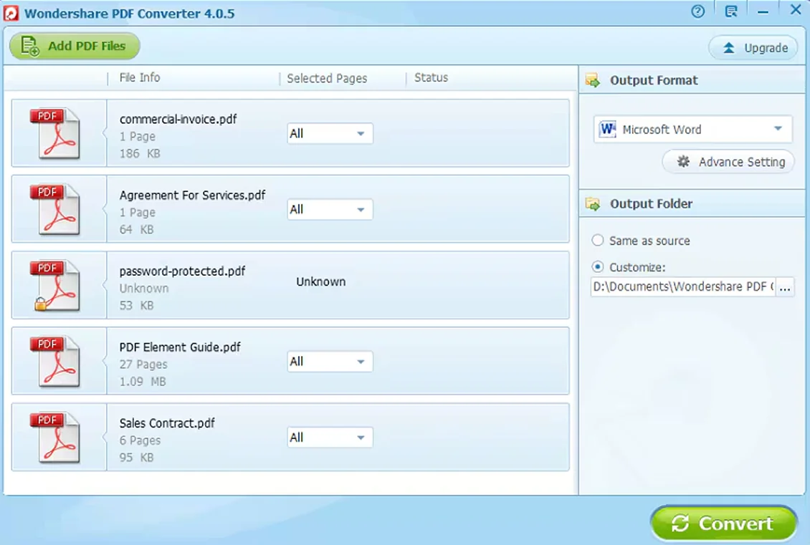Open Advance Setting
Screen dimensions: 810x545
pos(728,162)
